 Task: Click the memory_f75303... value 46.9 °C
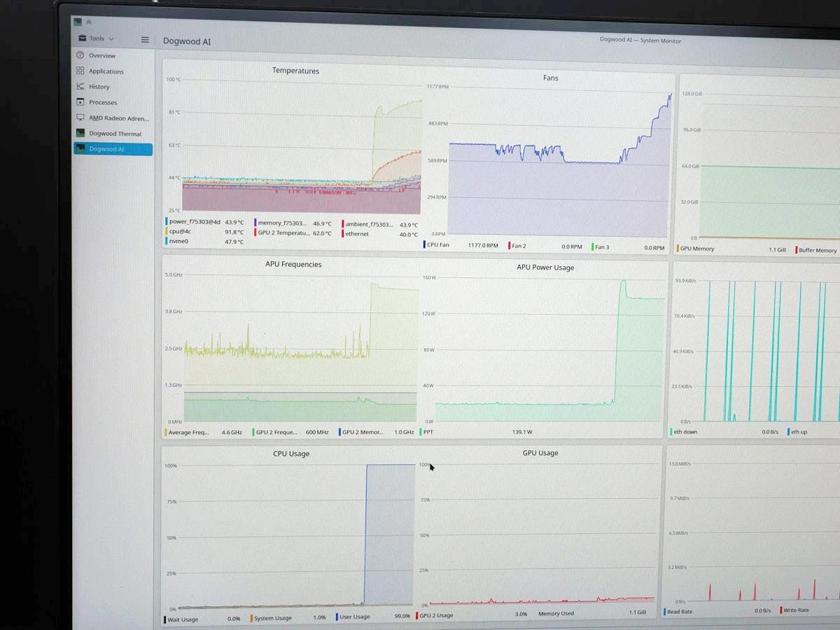(322, 223)
